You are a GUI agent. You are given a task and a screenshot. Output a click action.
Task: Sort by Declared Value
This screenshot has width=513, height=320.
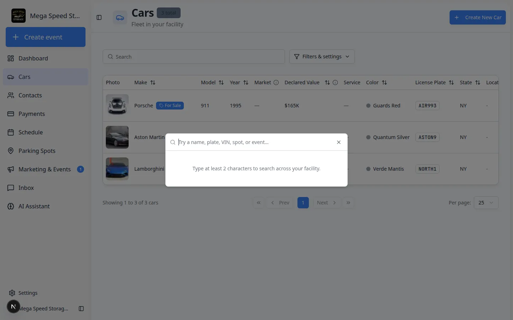pos(327,82)
